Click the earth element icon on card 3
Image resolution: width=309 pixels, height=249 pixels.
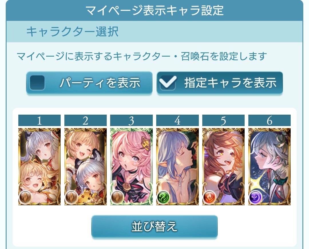point(117,197)
